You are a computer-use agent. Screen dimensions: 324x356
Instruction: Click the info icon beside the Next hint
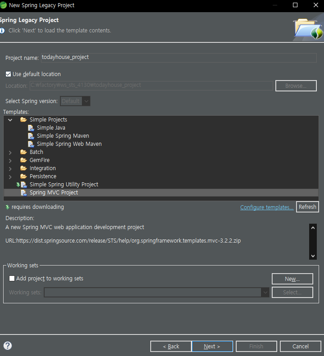(x=2, y=31)
